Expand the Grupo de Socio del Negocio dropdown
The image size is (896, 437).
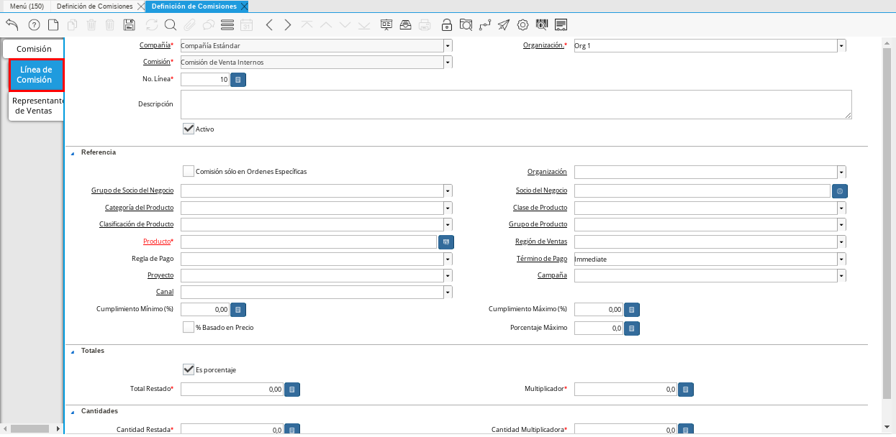(448, 191)
